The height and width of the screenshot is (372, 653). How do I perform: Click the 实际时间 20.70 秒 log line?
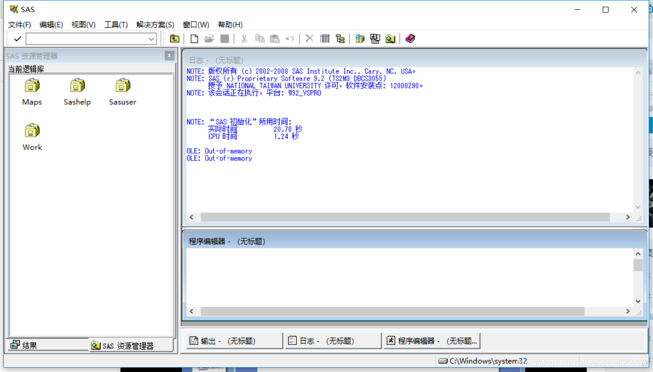pyautogui.click(x=255, y=129)
